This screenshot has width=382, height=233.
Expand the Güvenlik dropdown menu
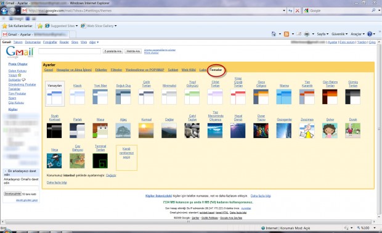pos(339,34)
